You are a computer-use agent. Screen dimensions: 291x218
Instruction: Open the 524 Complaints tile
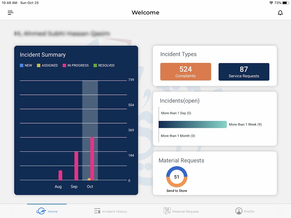click(185, 72)
